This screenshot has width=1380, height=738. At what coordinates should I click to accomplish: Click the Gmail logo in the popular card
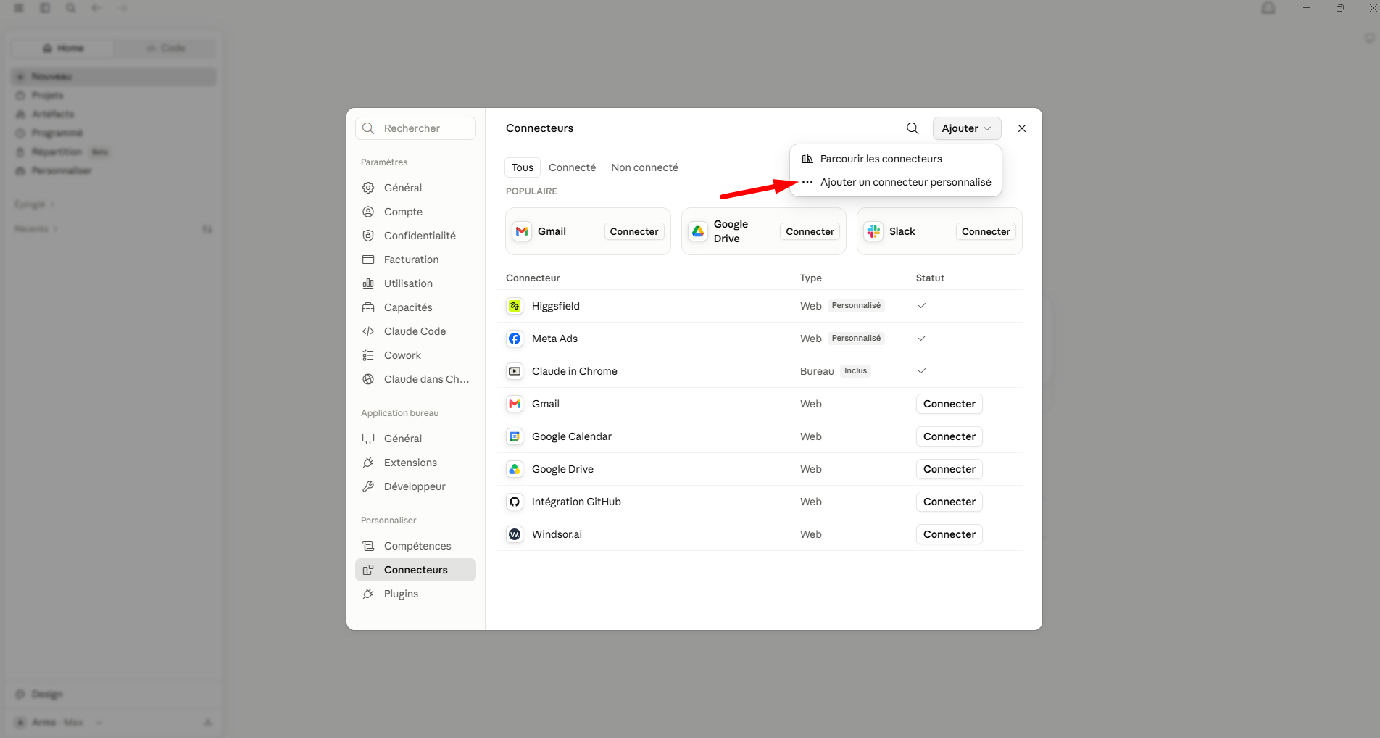[522, 231]
